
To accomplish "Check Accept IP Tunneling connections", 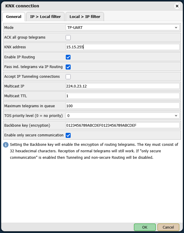I will pos(68,77).
